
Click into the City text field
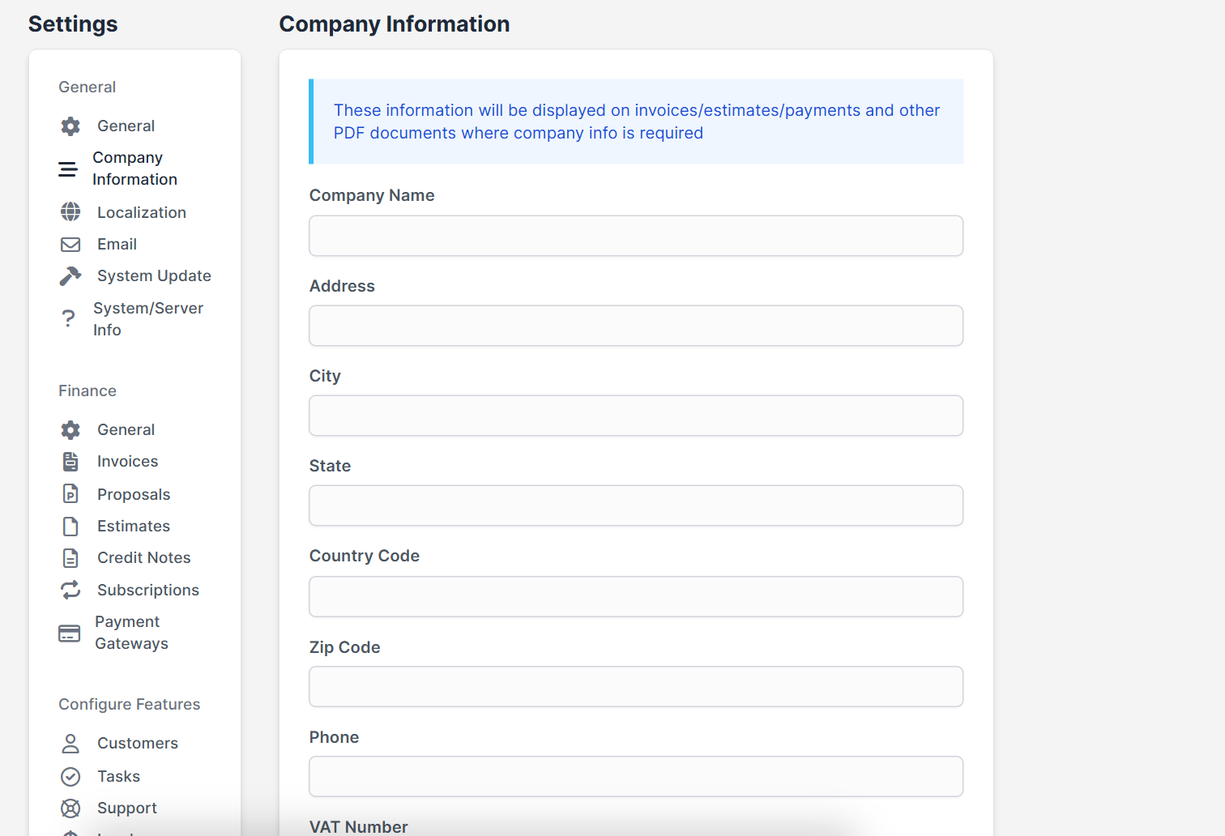pyautogui.click(x=636, y=416)
